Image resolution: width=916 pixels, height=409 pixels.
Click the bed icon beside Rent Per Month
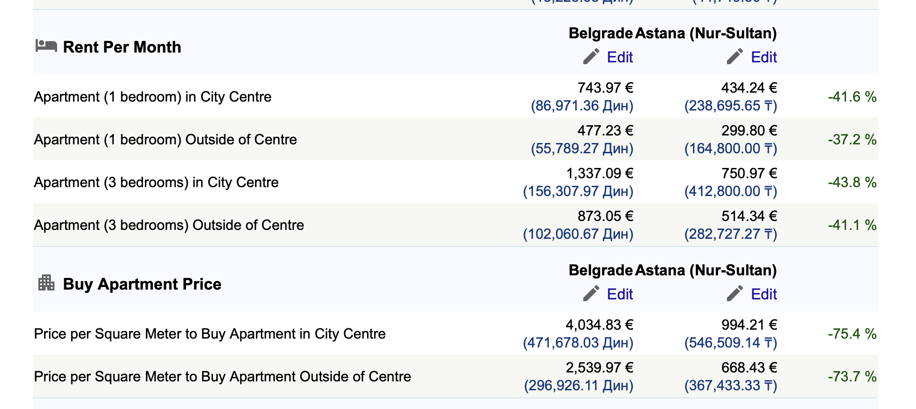pyautogui.click(x=46, y=45)
